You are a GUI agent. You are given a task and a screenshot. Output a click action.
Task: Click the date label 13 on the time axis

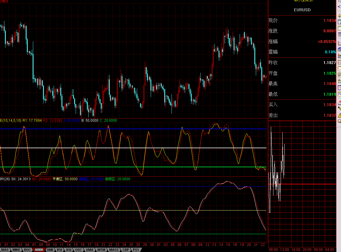[214, 245]
